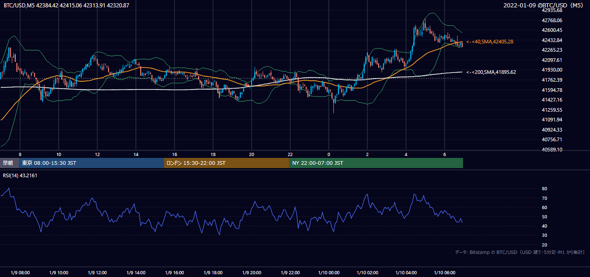The width and height of the screenshot is (590, 277).
Task: Click hour label 2 under price chart
Action: pyautogui.click(x=367, y=154)
